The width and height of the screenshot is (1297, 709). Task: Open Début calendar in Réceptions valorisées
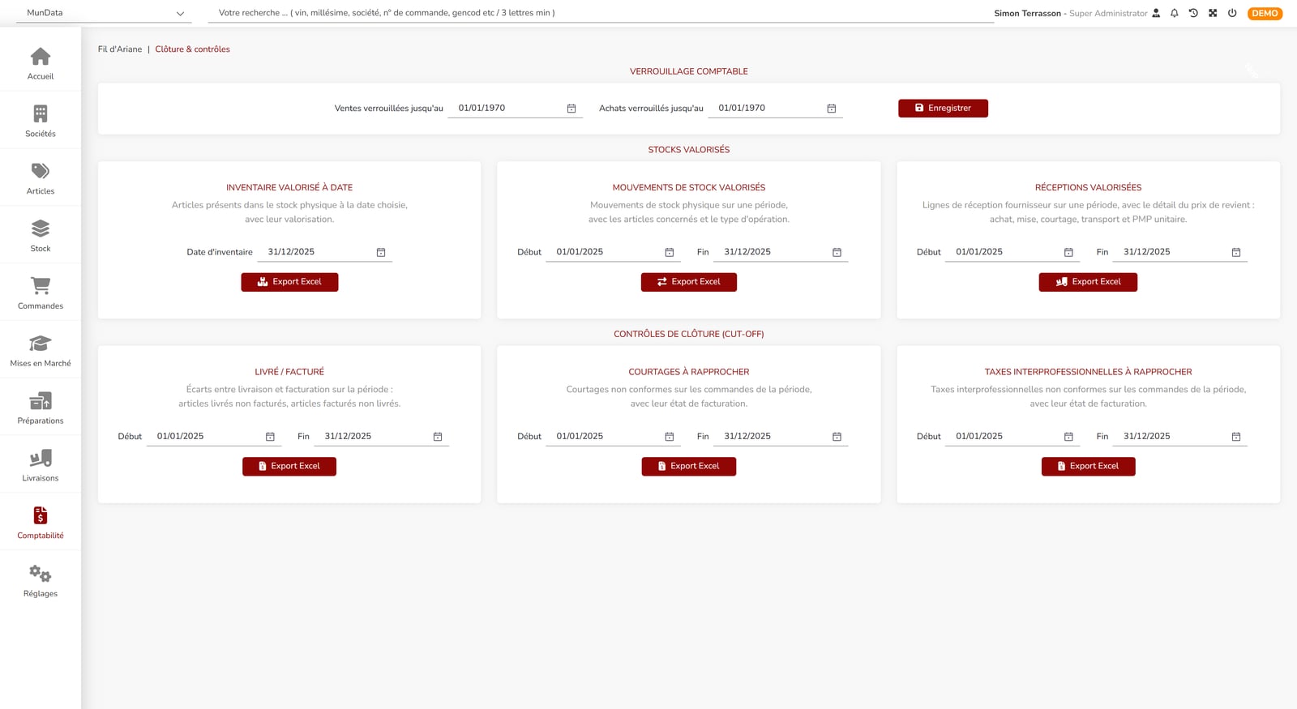(x=1068, y=253)
